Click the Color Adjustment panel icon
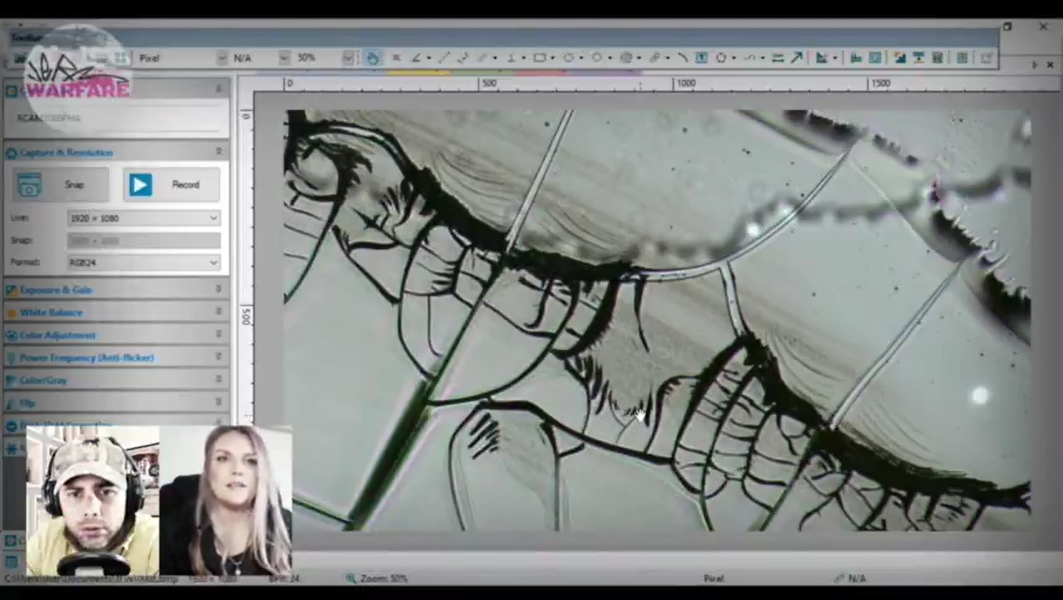1063x600 pixels. tap(12, 334)
